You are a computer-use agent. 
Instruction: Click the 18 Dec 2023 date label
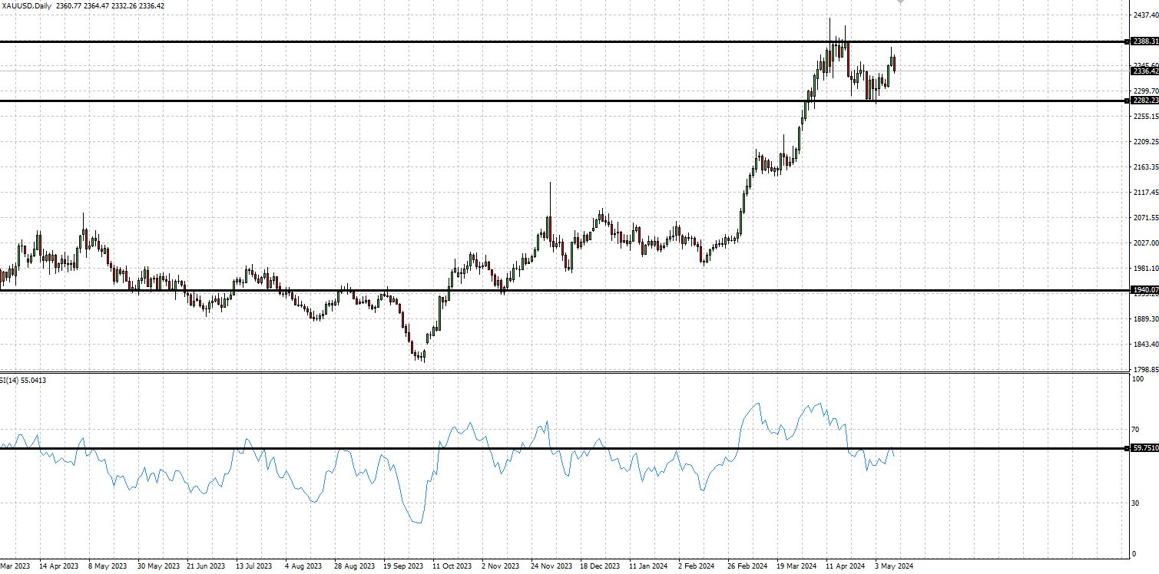[600, 566]
